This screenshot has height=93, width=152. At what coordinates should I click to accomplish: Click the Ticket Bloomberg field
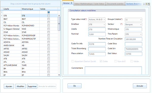pyautogui.click(x=97, y=49)
